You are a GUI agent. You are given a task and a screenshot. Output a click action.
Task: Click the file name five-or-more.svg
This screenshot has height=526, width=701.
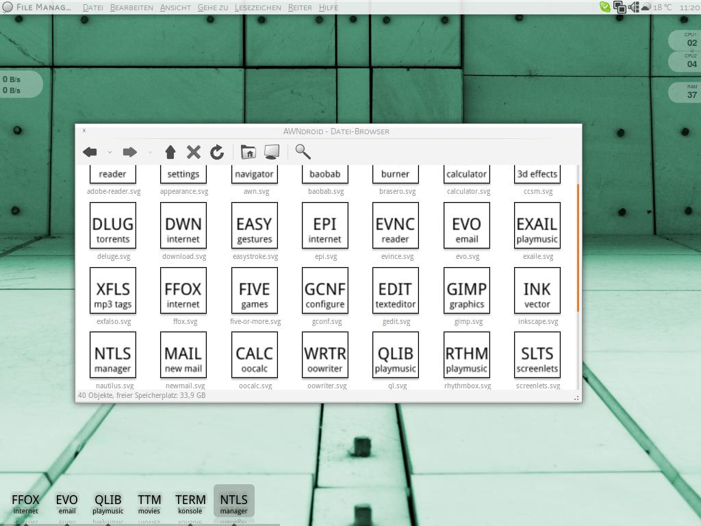pyautogui.click(x=255, y=321)
